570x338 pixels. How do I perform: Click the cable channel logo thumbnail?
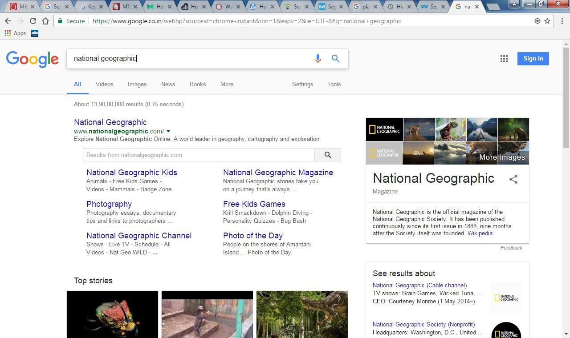tap(506, 298)
